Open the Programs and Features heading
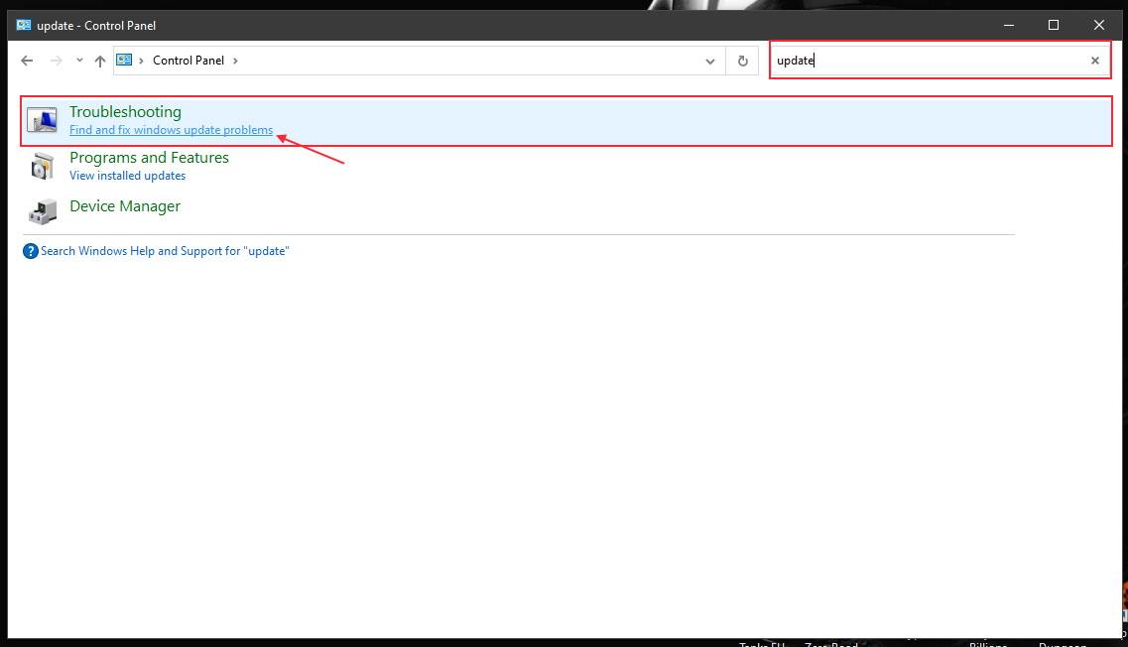Viewport: 1128px width, 647px height. [x=149, y=158]
